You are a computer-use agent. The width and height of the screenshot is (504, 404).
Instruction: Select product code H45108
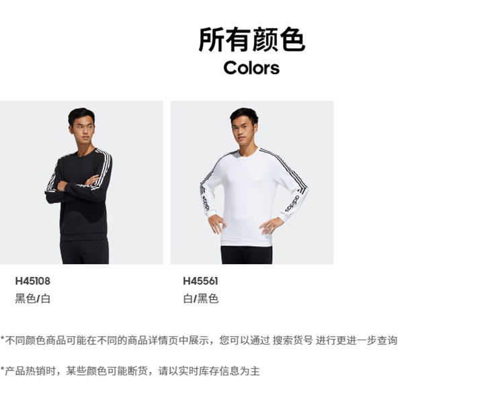tap(33, 281)
